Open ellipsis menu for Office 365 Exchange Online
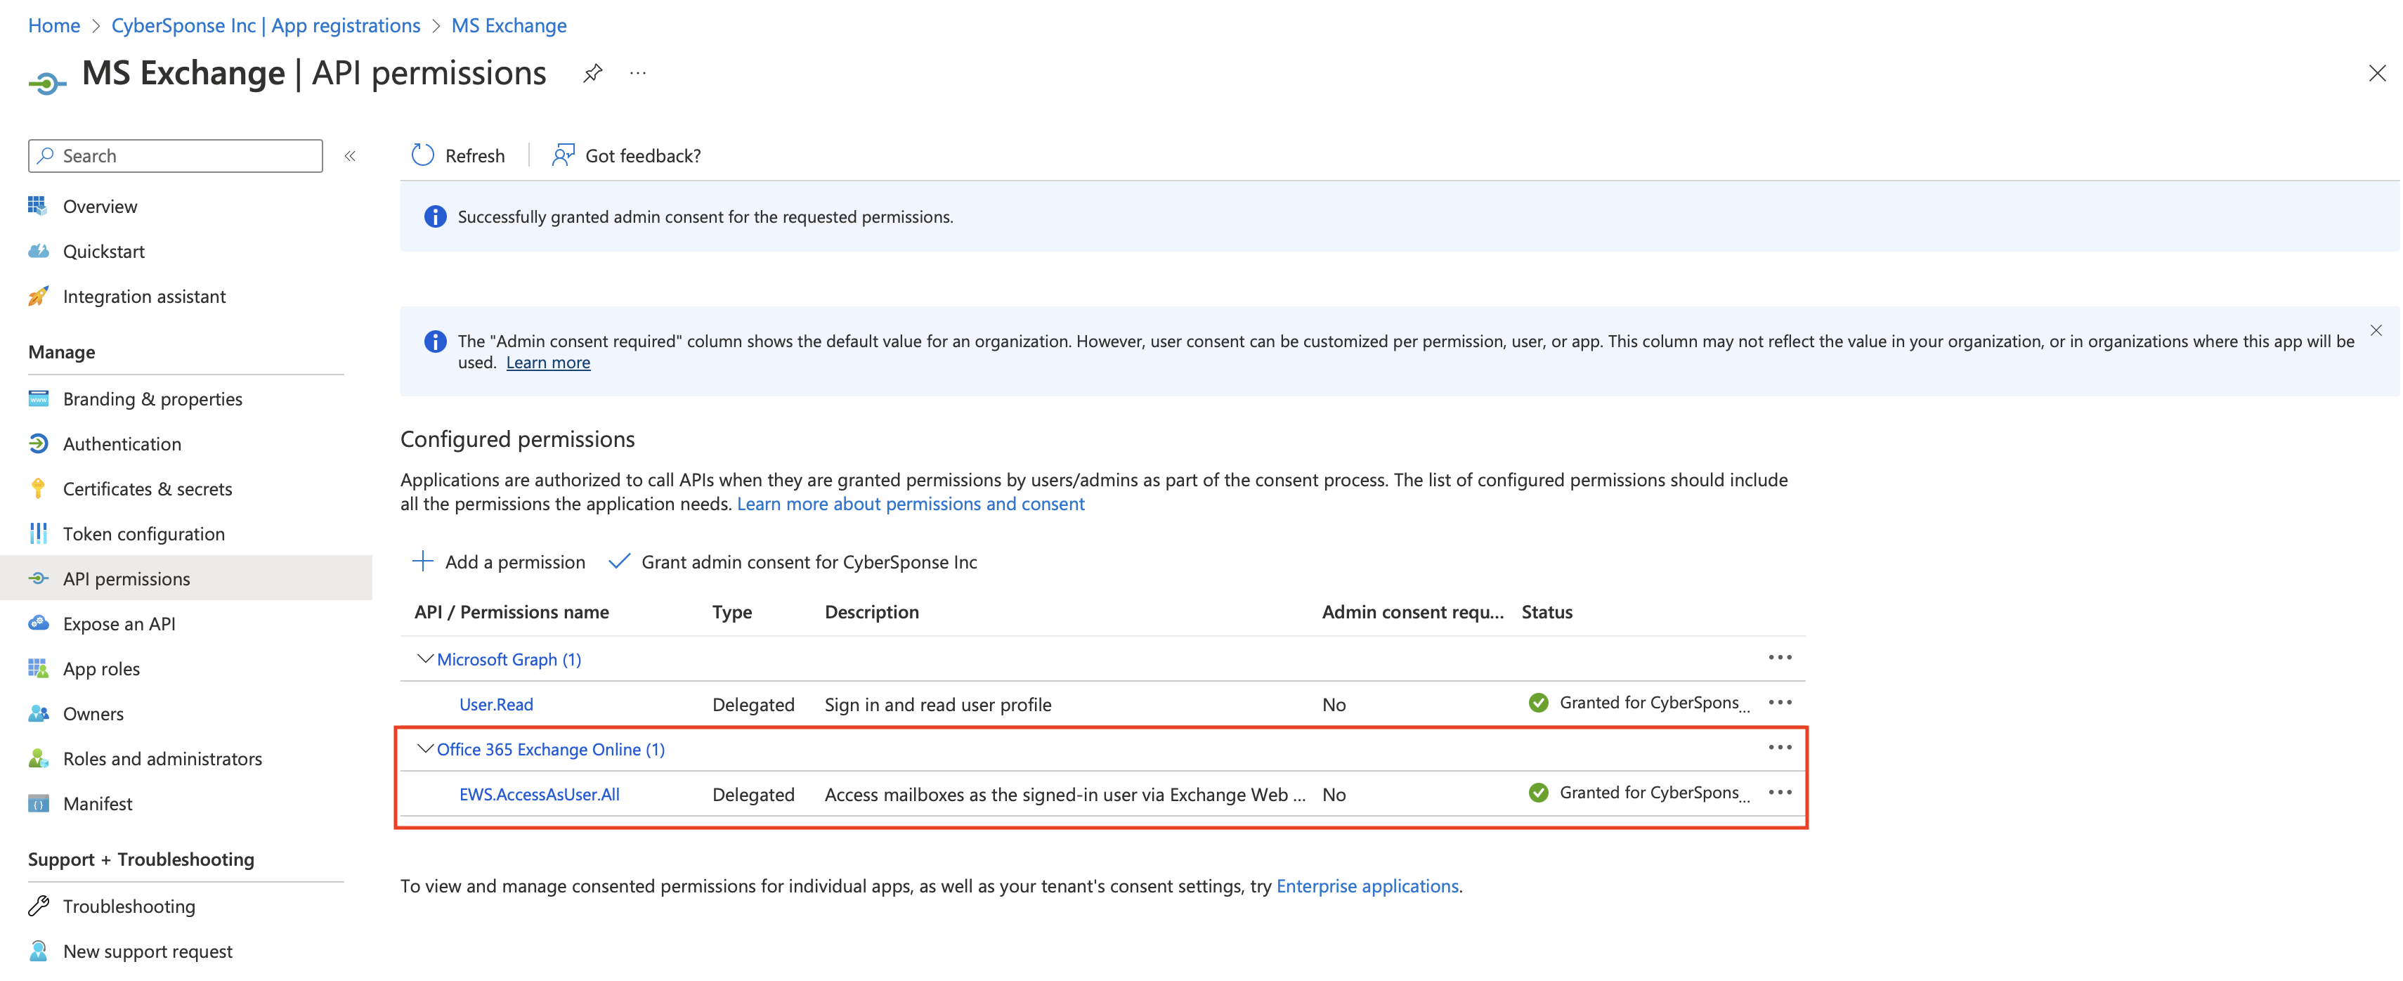 (1779, 747)
